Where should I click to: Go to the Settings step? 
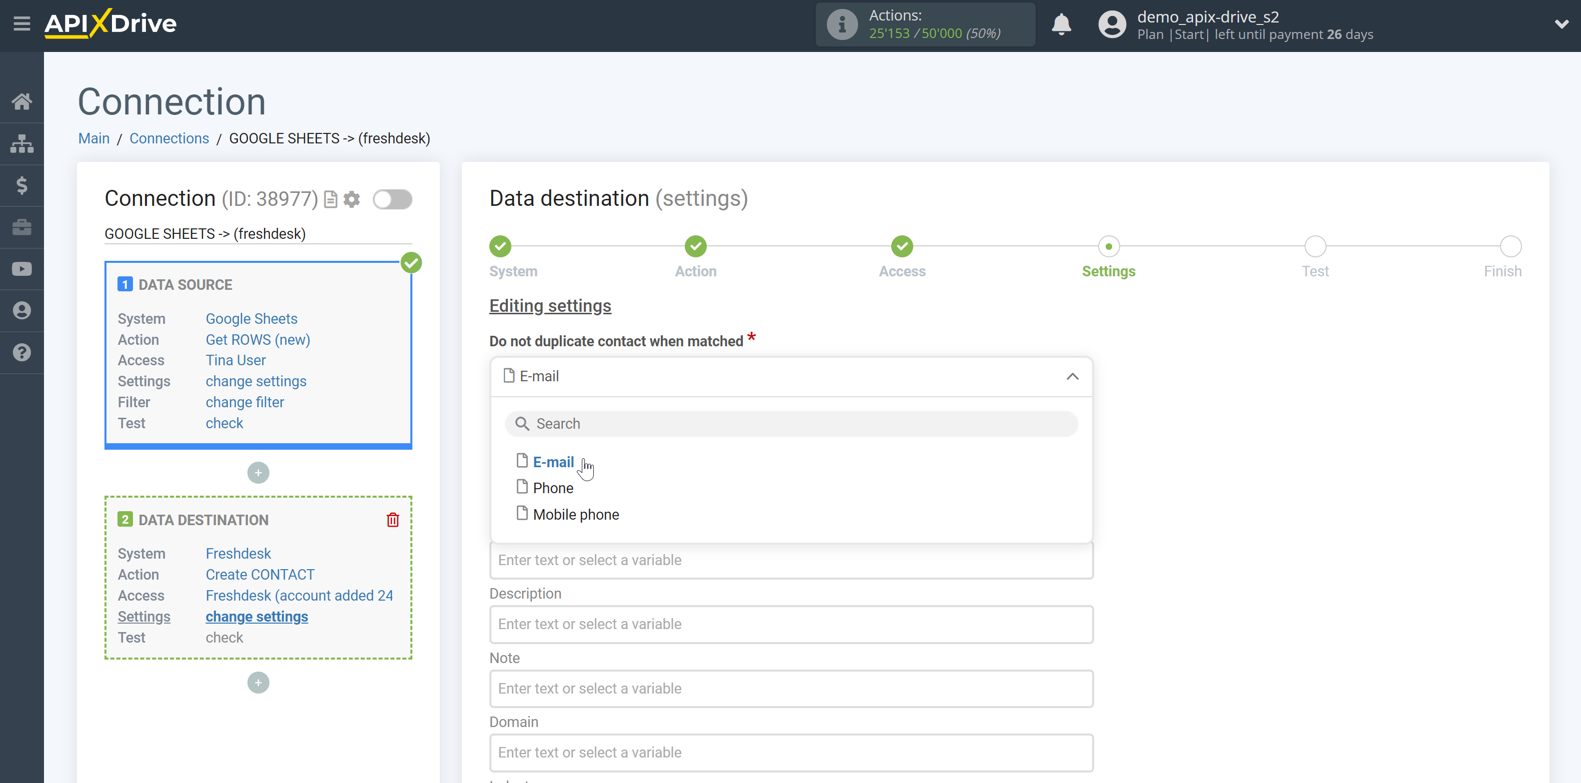click(1109, 247)
